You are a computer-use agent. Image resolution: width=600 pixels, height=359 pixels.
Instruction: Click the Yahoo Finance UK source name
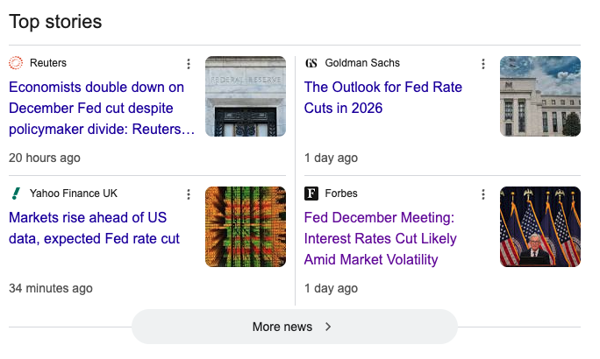tap(74, 194)
